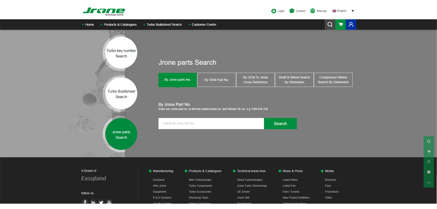
Task: Click Sitemap link in header
Action: click(321, 11)
